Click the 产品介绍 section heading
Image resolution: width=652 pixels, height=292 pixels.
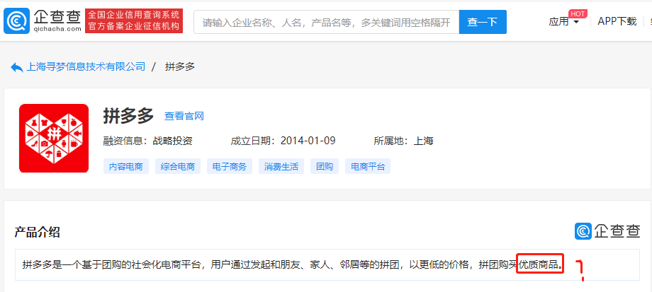37,233
